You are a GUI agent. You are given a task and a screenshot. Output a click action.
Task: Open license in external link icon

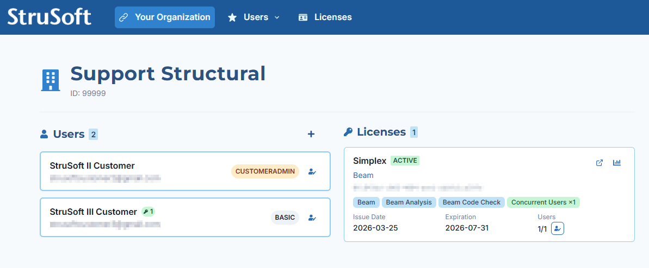click(x=599, y=163)
